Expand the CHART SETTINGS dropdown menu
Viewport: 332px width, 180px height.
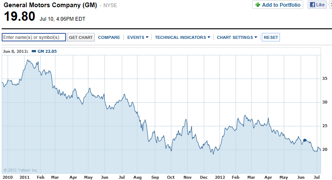pyautogui.click(x=237, y=37)
